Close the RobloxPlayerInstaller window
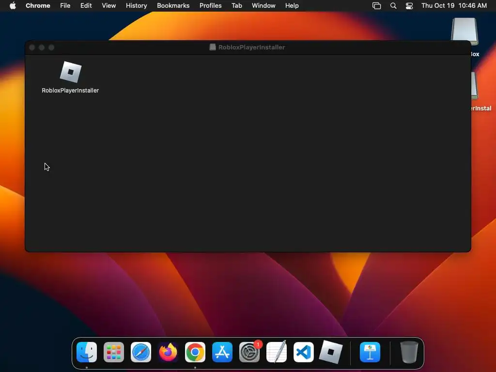This screenshot has width=496, height=372. [32, 47]
